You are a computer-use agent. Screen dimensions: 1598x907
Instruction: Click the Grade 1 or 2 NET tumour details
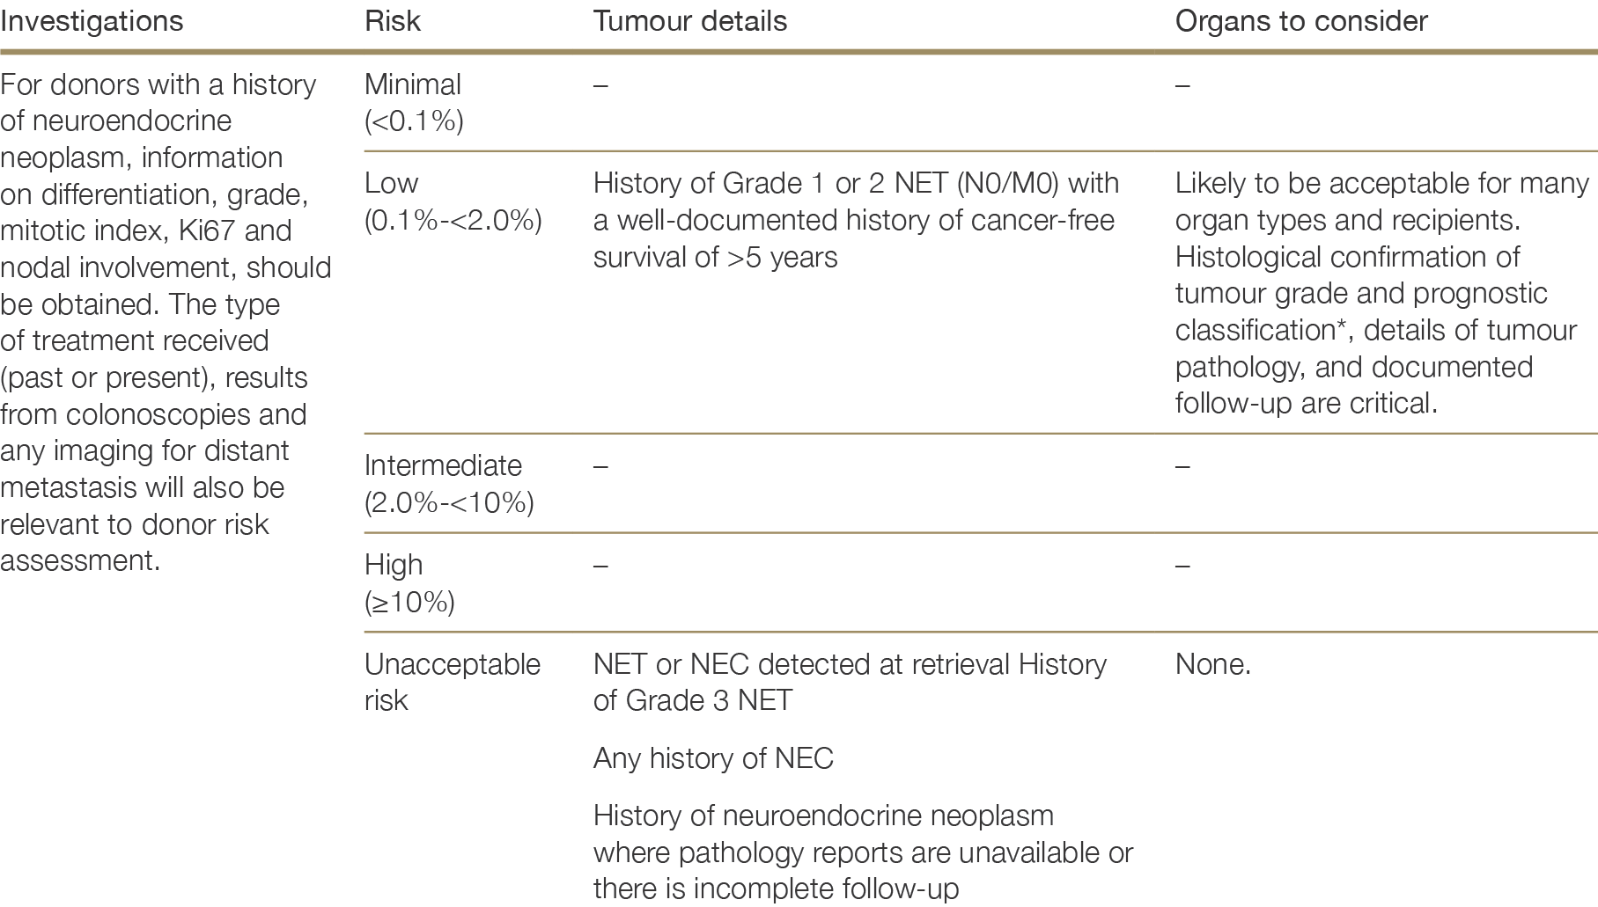tap(856, 220)
